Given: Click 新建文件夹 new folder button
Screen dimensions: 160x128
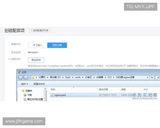Looking at the screenshot, I should pyautogui.click(x=39, y=84).
